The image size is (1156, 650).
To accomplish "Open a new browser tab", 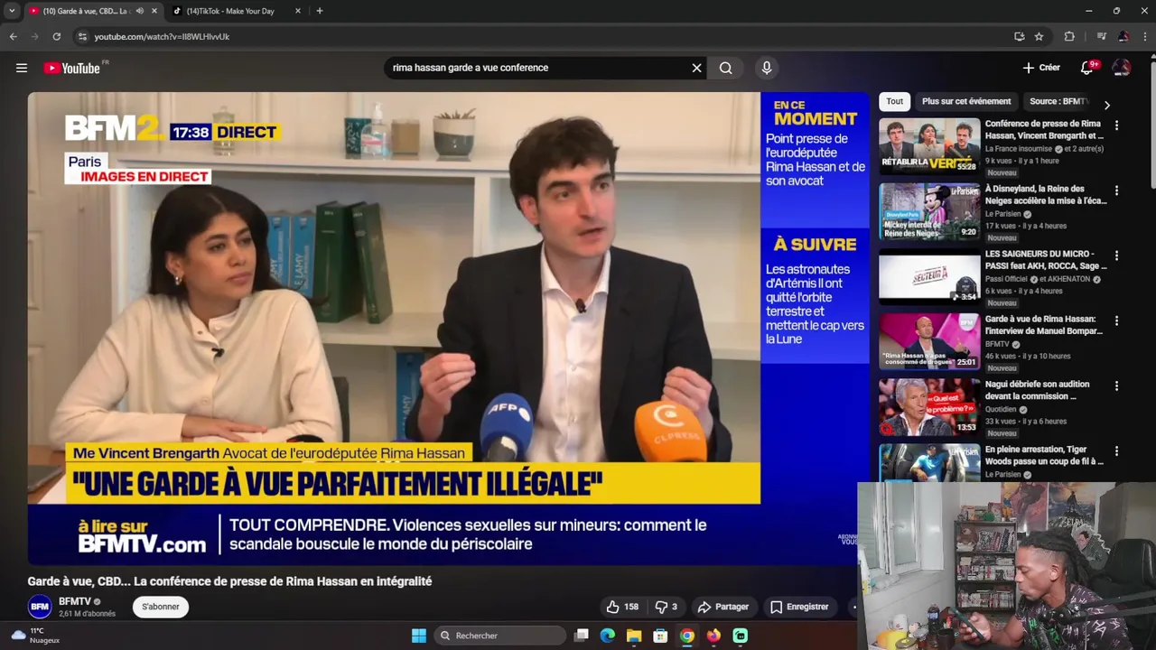I will coord(319,11).
